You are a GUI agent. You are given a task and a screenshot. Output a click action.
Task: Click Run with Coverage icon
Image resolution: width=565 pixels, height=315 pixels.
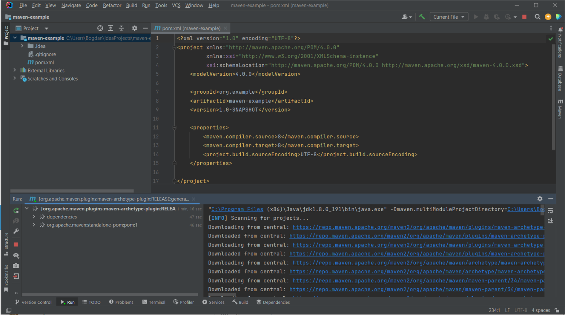pyautogui.click(x=497, y=17)
